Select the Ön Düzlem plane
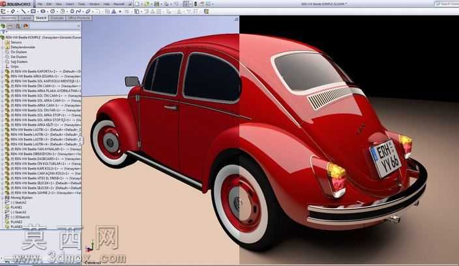This screenshot has width=459, height=266. pyautogui.click(x=19, y=52)
